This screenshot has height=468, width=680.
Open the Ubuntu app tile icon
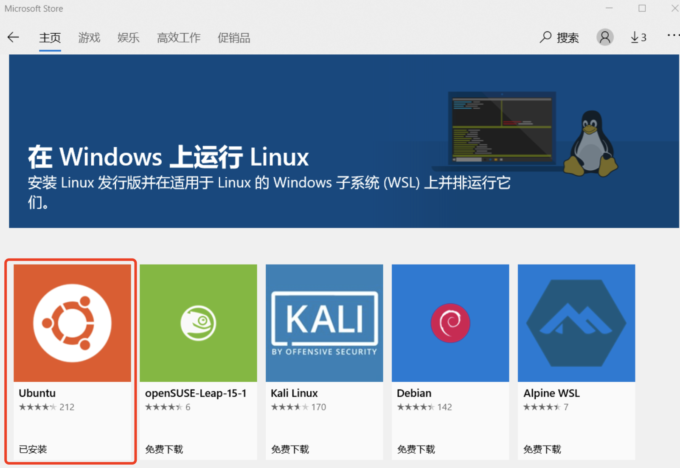pos(71,322)
